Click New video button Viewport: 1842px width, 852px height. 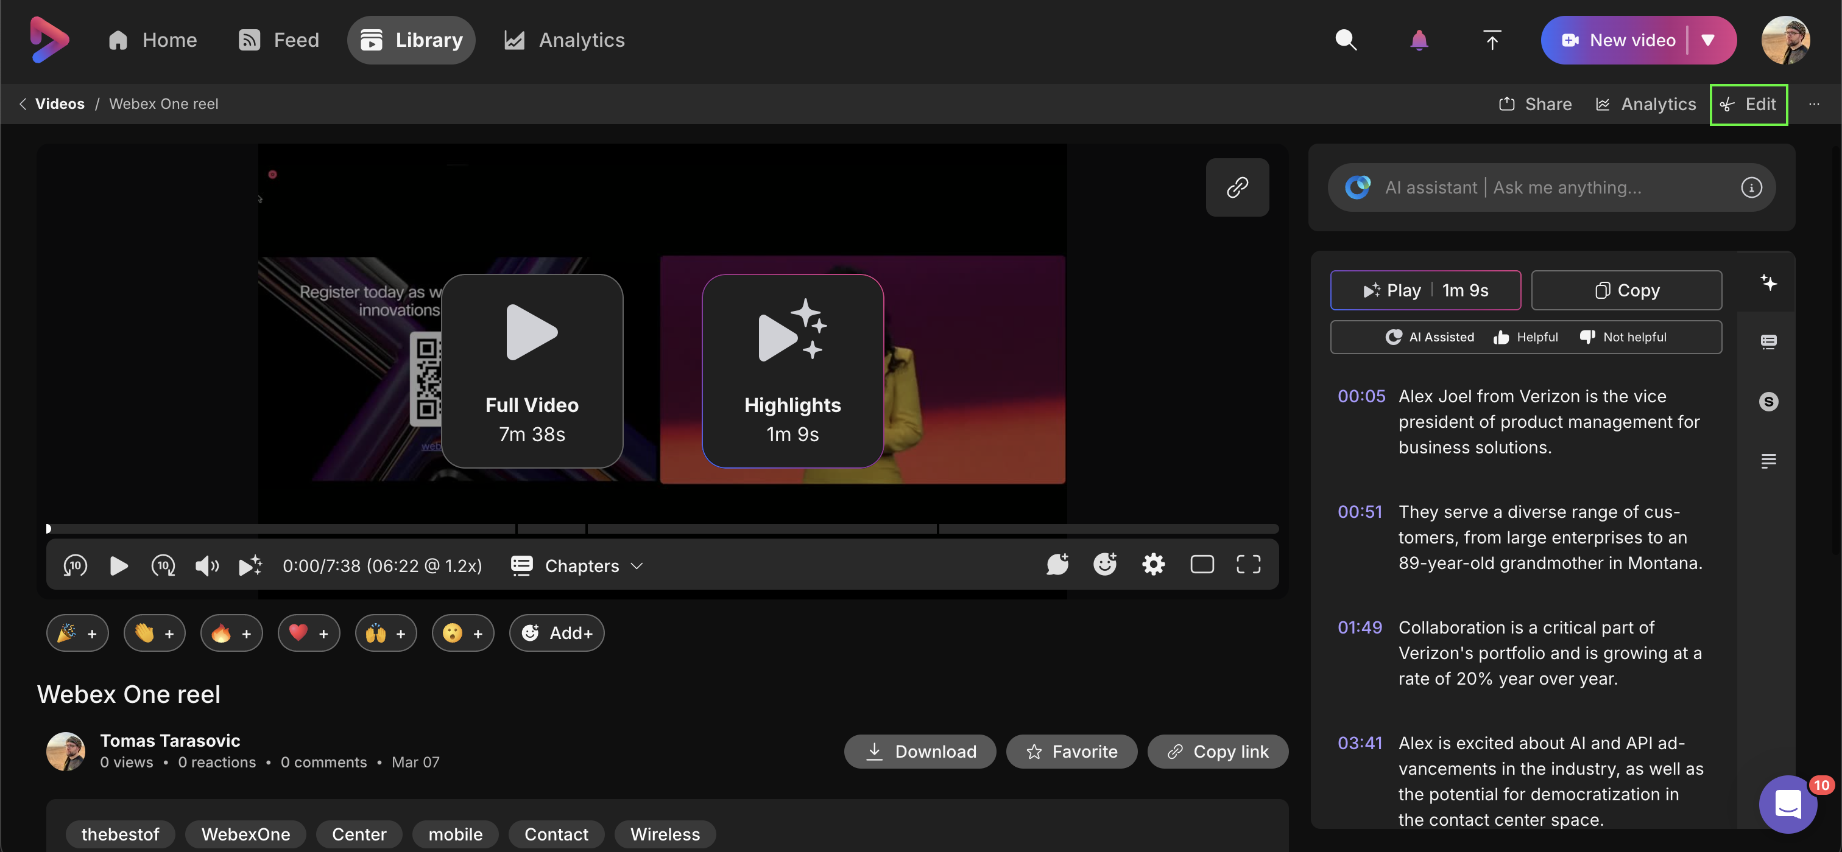click(x=1618, y=40)
